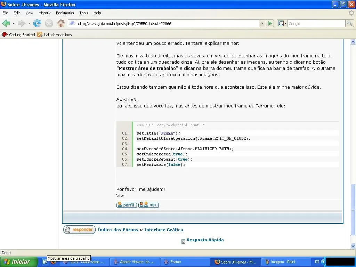Click the scrollbar down arrow
The width and height of the screenshot is (356, 267).
point(353,246)
